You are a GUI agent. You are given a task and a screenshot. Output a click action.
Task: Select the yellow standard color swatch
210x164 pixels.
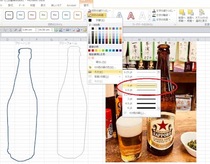pos(100,50)
